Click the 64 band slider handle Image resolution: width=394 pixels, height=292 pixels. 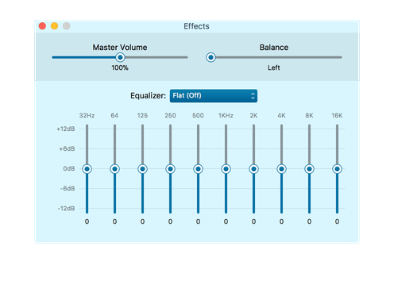114,169
